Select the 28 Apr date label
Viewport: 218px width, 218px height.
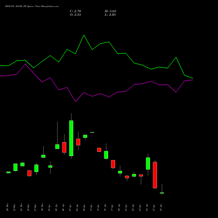point(161,207)
